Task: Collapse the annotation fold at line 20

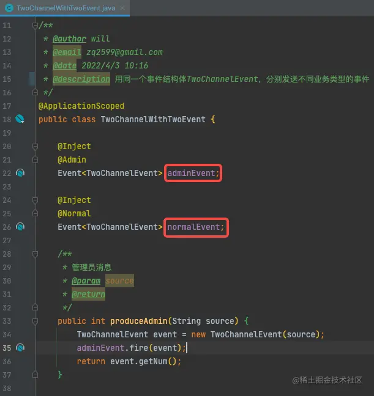Action: [x=35, y=146]
